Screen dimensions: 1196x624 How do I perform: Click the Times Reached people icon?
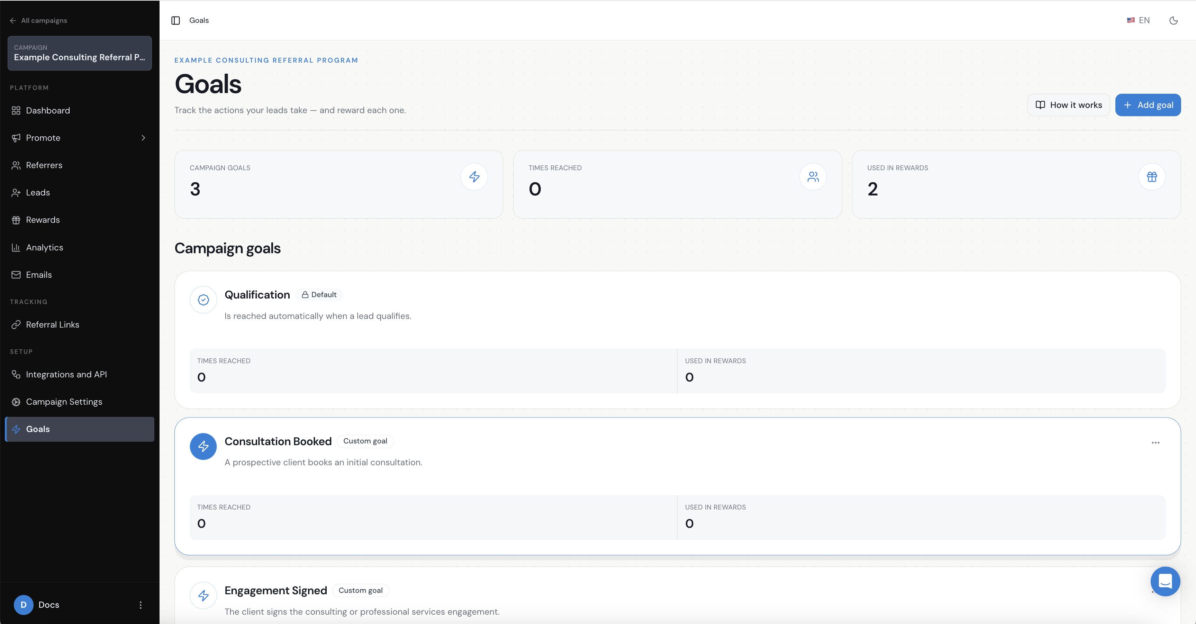813,177
